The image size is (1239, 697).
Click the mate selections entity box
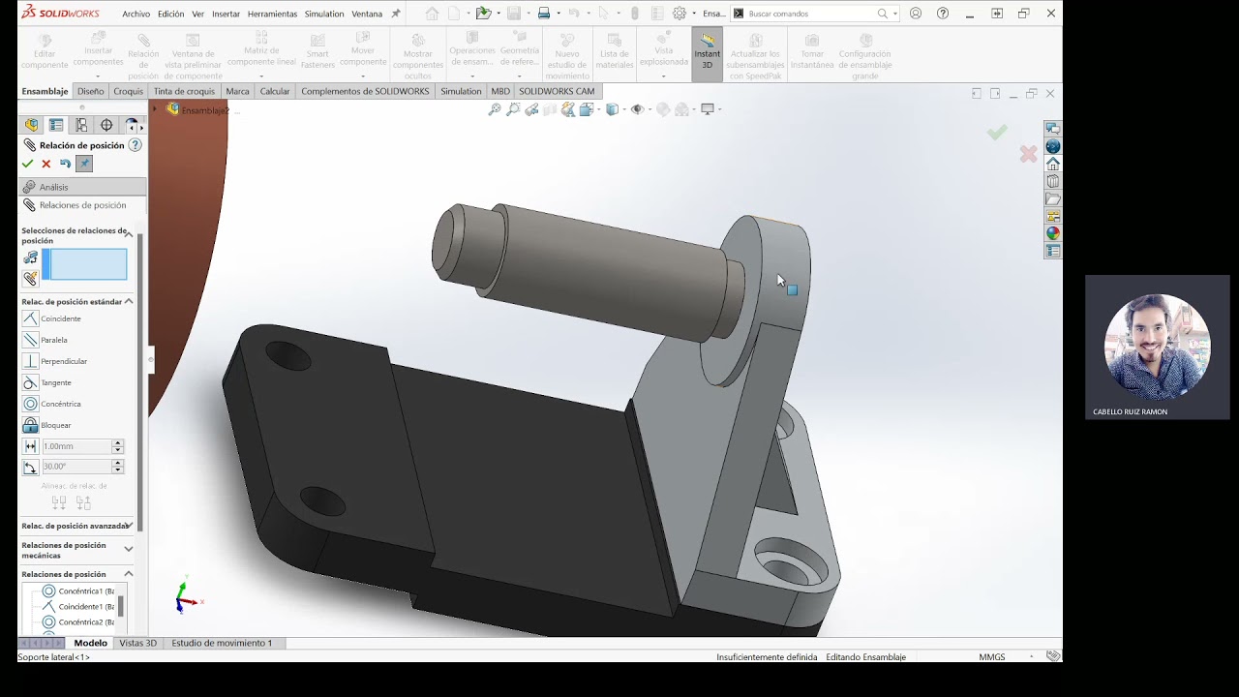(x=84, y=264)
